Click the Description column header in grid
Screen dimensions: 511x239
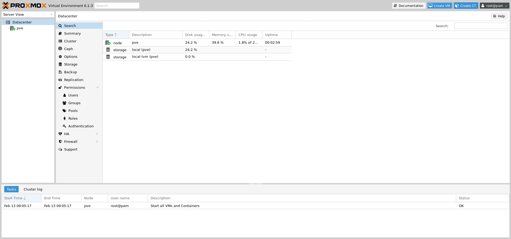(x=156, y=35)
